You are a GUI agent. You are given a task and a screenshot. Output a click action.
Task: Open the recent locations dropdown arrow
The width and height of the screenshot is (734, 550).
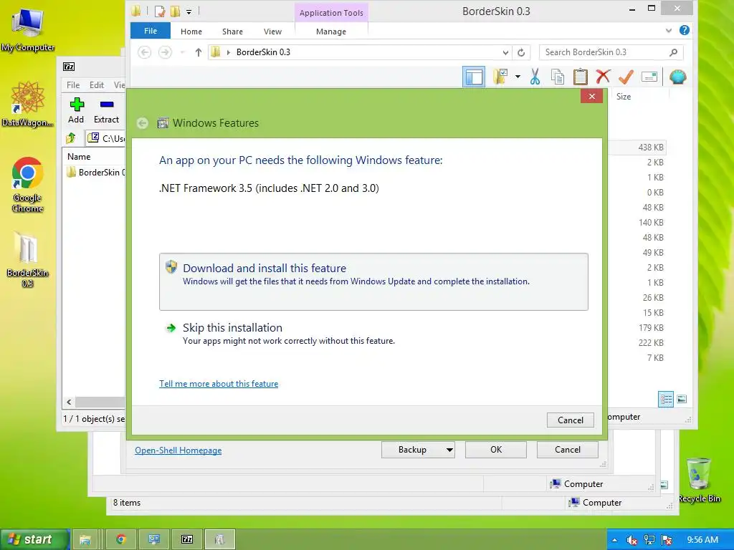click(x=183, y=52)
